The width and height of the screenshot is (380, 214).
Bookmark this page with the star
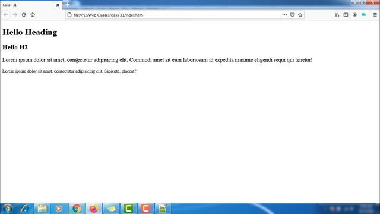[x=300, y=15]
